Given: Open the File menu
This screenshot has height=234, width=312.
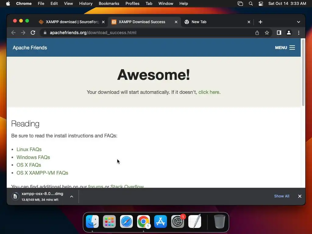Looking at the screenshot, I should tap(41, 4).
